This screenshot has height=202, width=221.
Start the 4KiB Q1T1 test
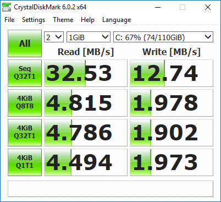click(25, 162)
